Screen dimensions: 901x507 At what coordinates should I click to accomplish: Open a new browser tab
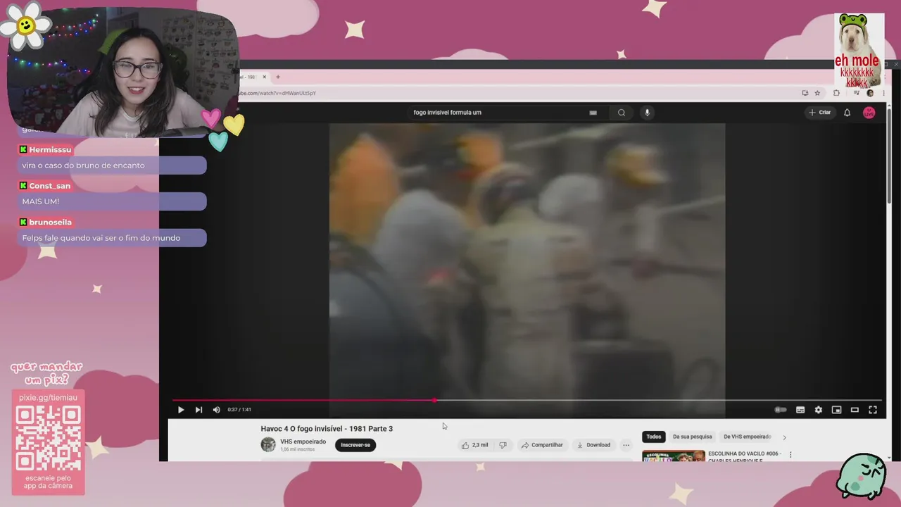click(x=278, y=77)
